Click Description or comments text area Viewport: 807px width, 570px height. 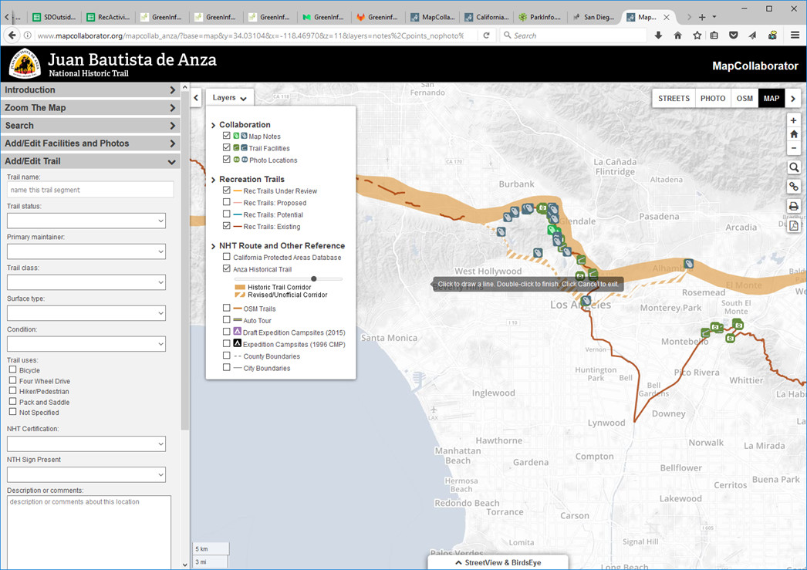click(x=89, y=532)
